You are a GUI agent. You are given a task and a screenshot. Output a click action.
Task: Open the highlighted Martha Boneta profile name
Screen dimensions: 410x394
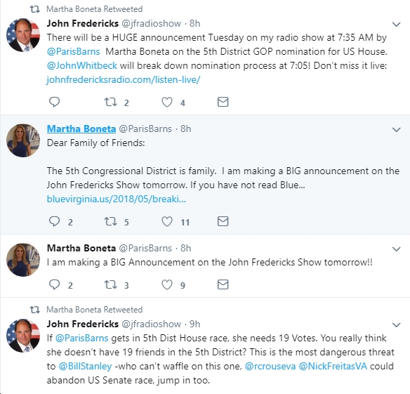coord(81,129)
